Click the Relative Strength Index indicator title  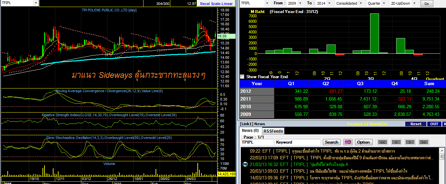(x=109, y=115)
